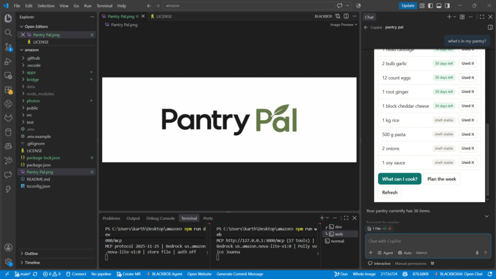Viewport: 496px width, 279px height.
Task: Click the compare changes icon beside BLACKBOX
Action: (x=338, y=16)
